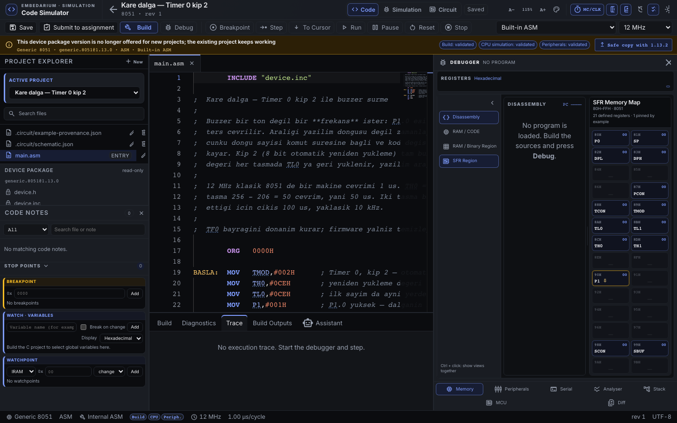
Task: Delete .circuit/schematic.json with trash icon
Action: coord(143,144)
